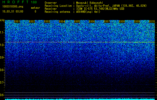157x100 pixels.
Task: Click the date 10.03.31 03:00
Action: click(x=13, y=11)
